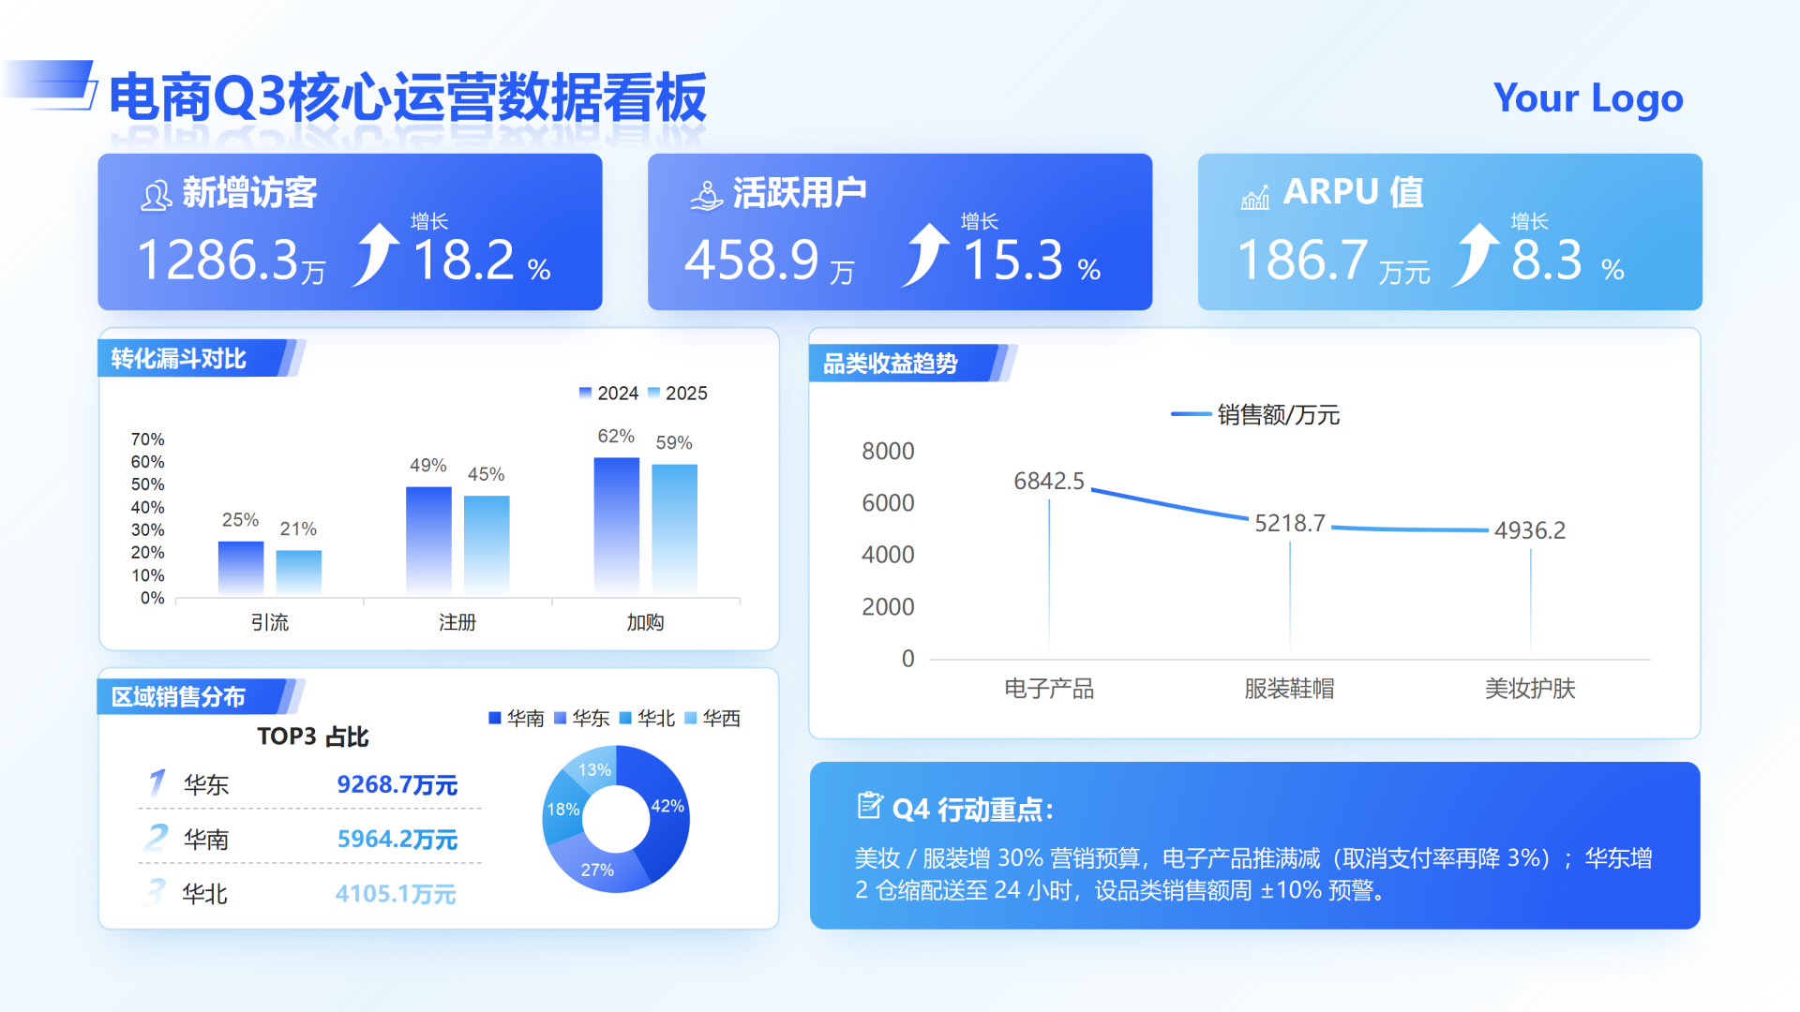
Task: Select the 区域销售分布 section tab
Action: click(x=190, y=697)
